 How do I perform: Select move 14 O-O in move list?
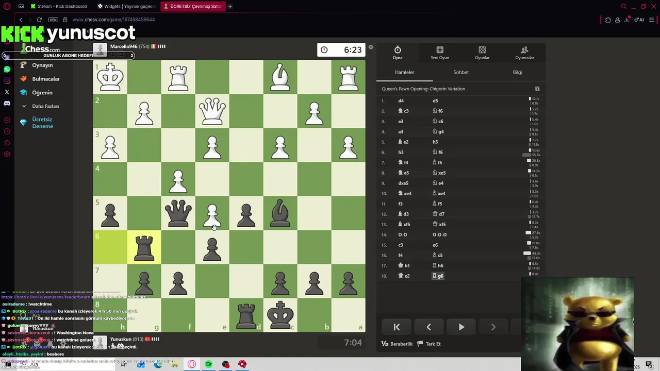pos(402,234)
